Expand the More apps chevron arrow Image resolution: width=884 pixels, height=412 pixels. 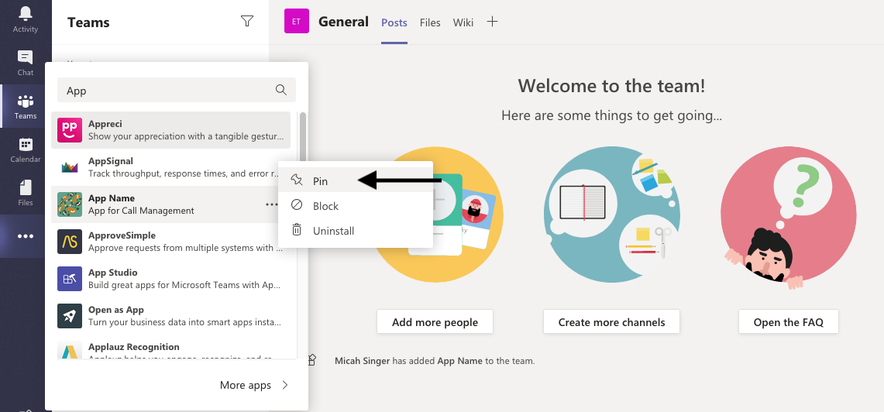[285, 385]
